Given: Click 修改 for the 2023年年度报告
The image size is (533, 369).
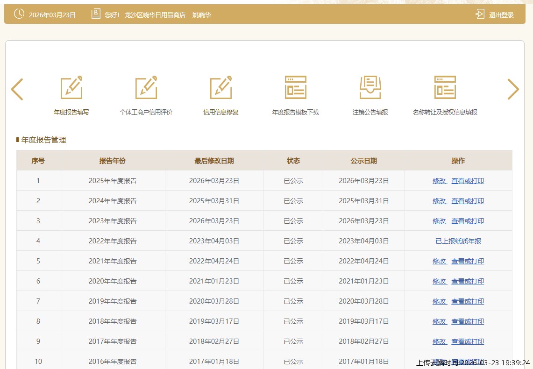Looking at the screenshot, I should 439,221.
